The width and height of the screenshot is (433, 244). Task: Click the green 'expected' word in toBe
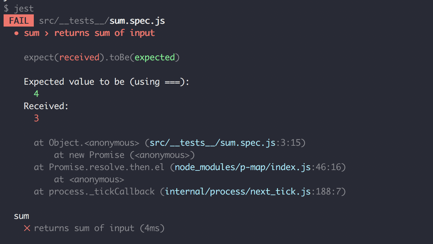(155, 57)
